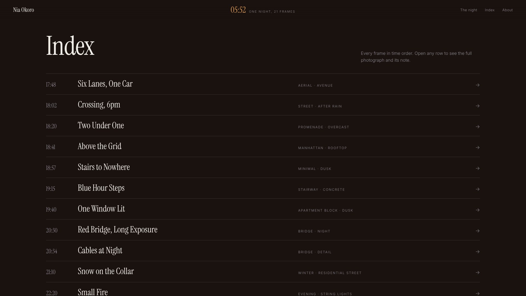
Task: Open the Six Lanes, One Car title
Action: tap(105, 84)
